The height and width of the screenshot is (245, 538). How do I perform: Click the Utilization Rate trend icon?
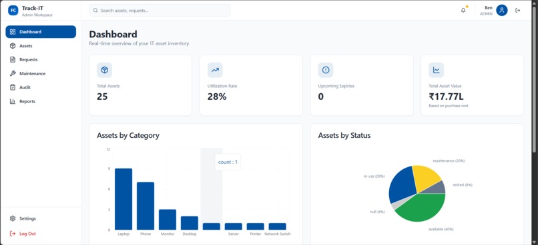tap(215, 70)
